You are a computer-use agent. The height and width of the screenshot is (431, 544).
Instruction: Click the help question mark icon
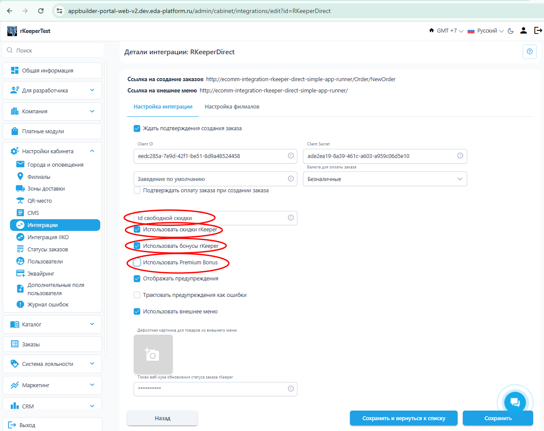pyautogui.click(x=529, y=52)
